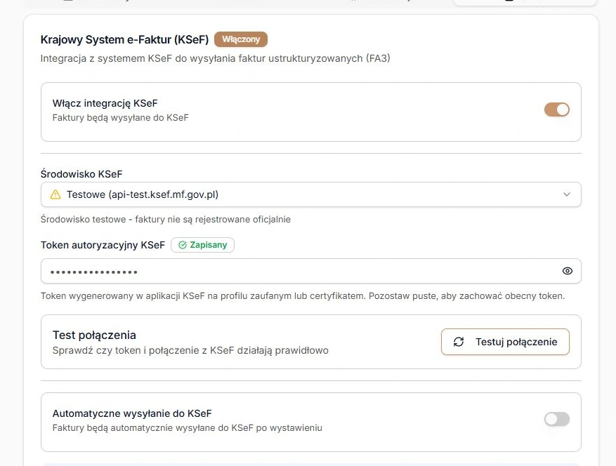Click the 'Włącz integrację KSeF' title text

coord(105,103)
